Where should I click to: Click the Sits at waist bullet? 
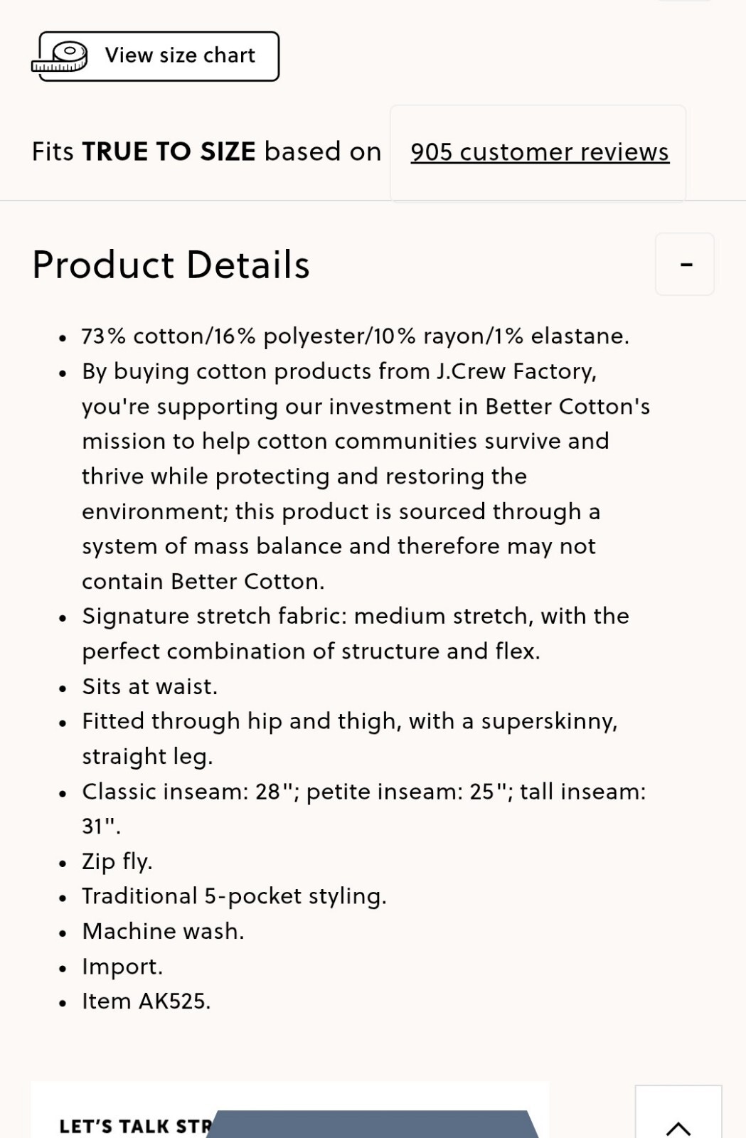(x=150, y=687)
